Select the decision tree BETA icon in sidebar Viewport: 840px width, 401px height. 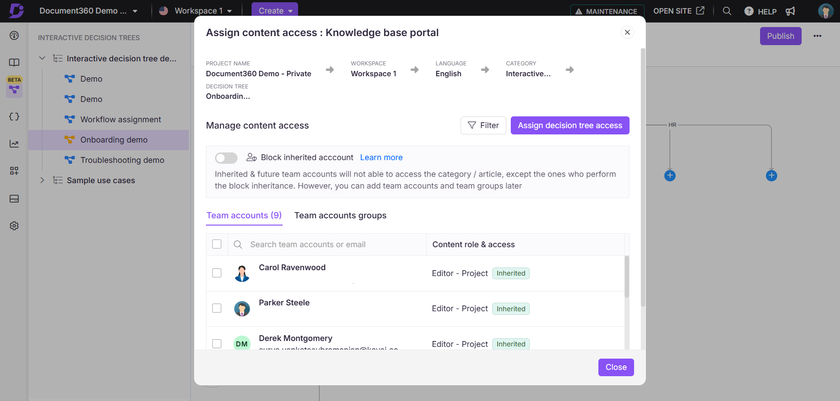[x=14, y=89]
